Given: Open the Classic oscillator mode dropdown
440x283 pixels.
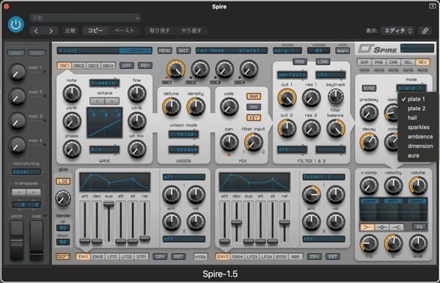Looking at the screenshot, I should coord(104,83).
